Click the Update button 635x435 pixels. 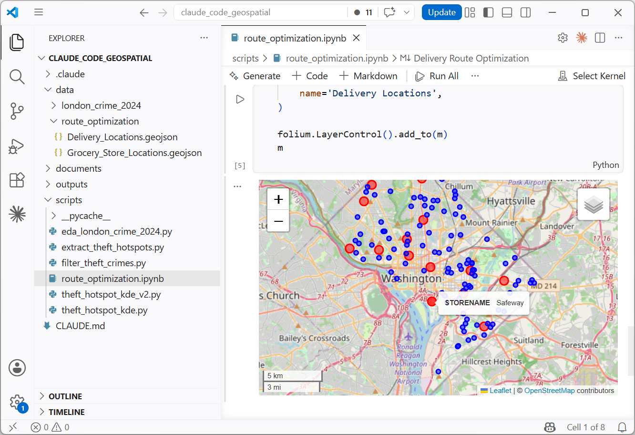coord(441,12)
